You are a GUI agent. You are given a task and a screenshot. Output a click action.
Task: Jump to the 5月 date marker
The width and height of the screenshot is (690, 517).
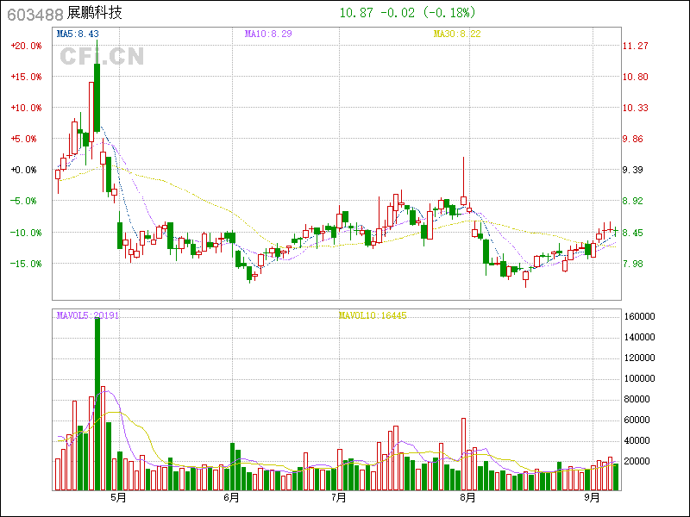[x=117, y=497]
